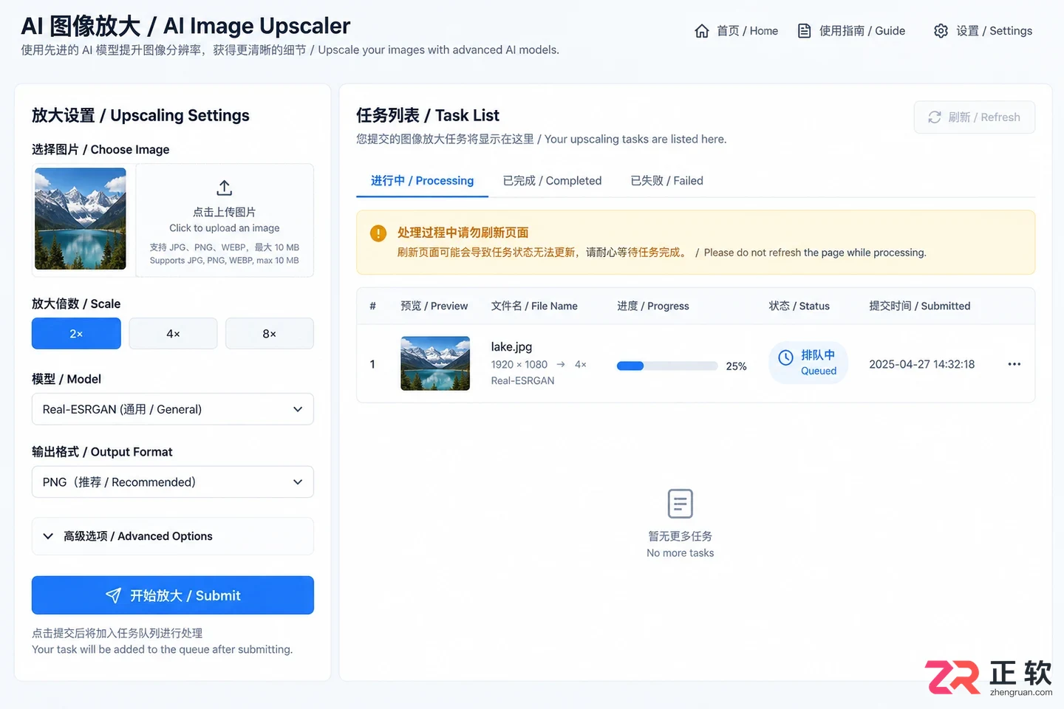The image size is (1064, 709).
Task: Click the Preview column header
Action: tap(434, 306)
